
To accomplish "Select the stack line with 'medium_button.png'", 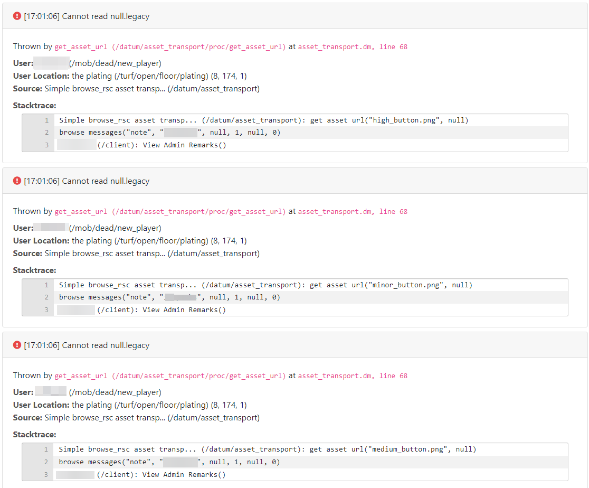I will tap(295, 449).
